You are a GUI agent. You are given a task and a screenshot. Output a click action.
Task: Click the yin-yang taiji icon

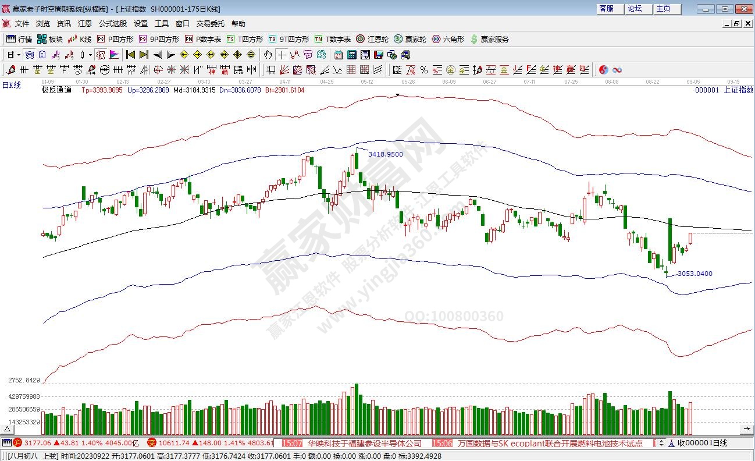point(604,70)
